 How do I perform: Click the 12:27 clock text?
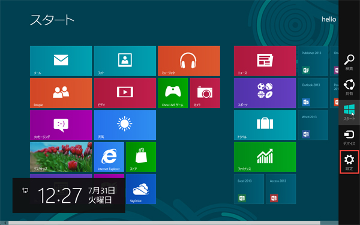click(60, 196)
